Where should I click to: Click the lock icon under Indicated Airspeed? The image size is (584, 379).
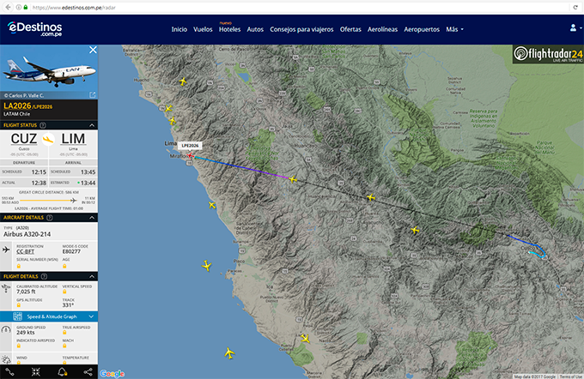19,346
